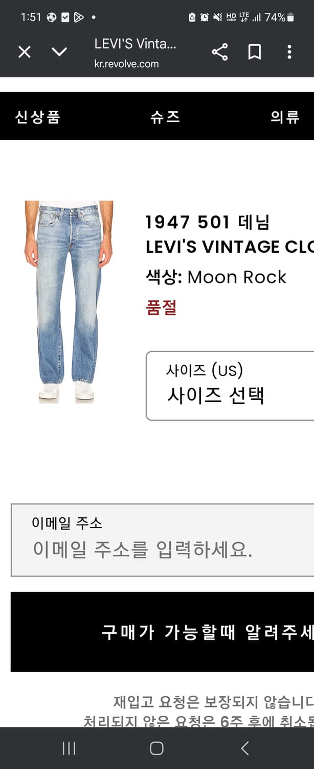Open the 의류 menu tab
This screenshot has height=769, width=314.
click(285, 117)
